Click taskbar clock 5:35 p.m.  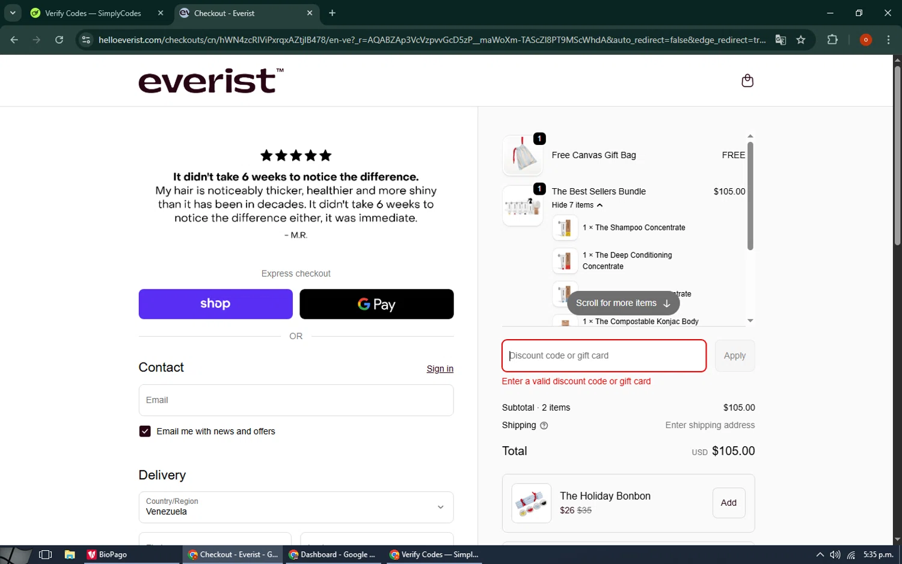click(x=878, y=554)
